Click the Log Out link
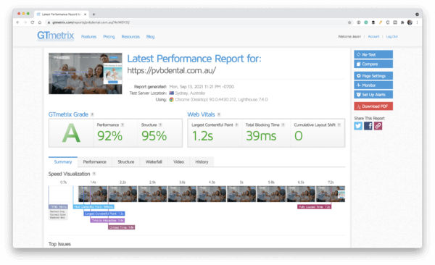The width and height of the screenshot is (435, 265). click(391, 37)
